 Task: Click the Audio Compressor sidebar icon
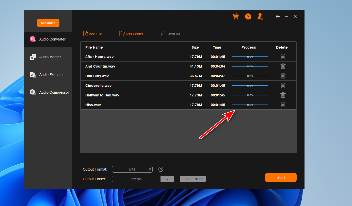[33, 92]
